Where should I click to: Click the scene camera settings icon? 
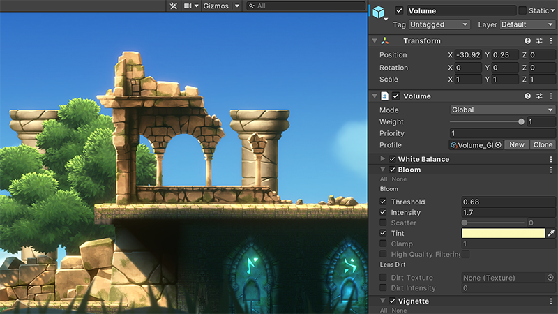188,6
